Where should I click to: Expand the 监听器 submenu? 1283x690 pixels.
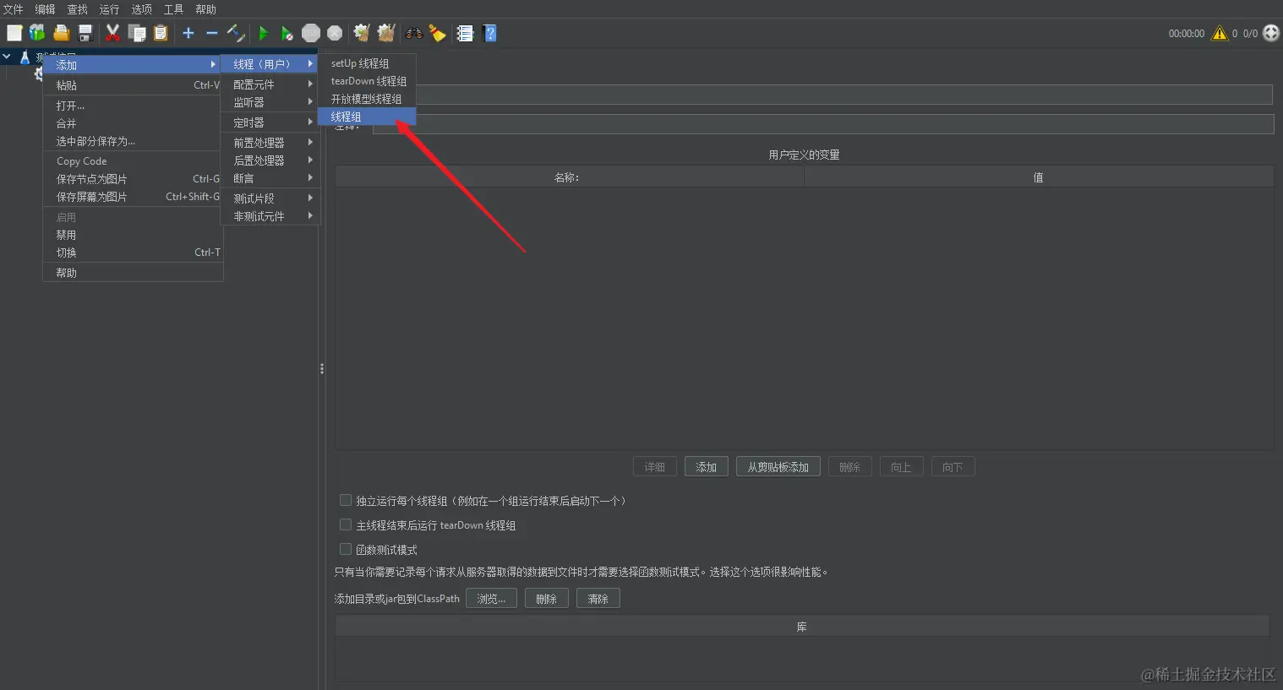(x=269, y=102)
